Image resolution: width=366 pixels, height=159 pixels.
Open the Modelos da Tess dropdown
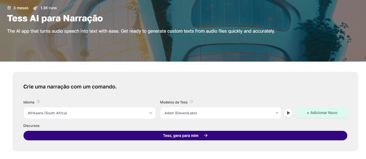point(221,113)
